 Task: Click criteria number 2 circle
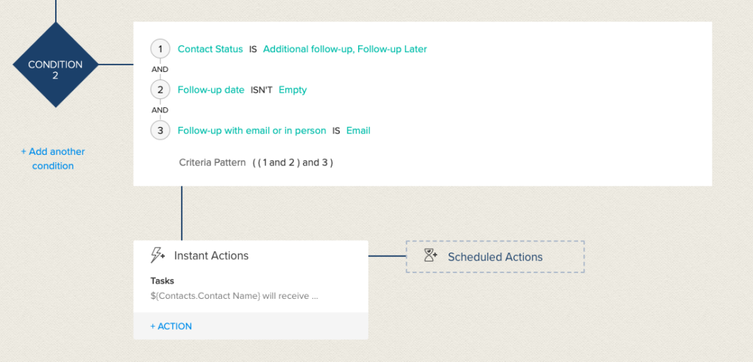tap(160, 90)
